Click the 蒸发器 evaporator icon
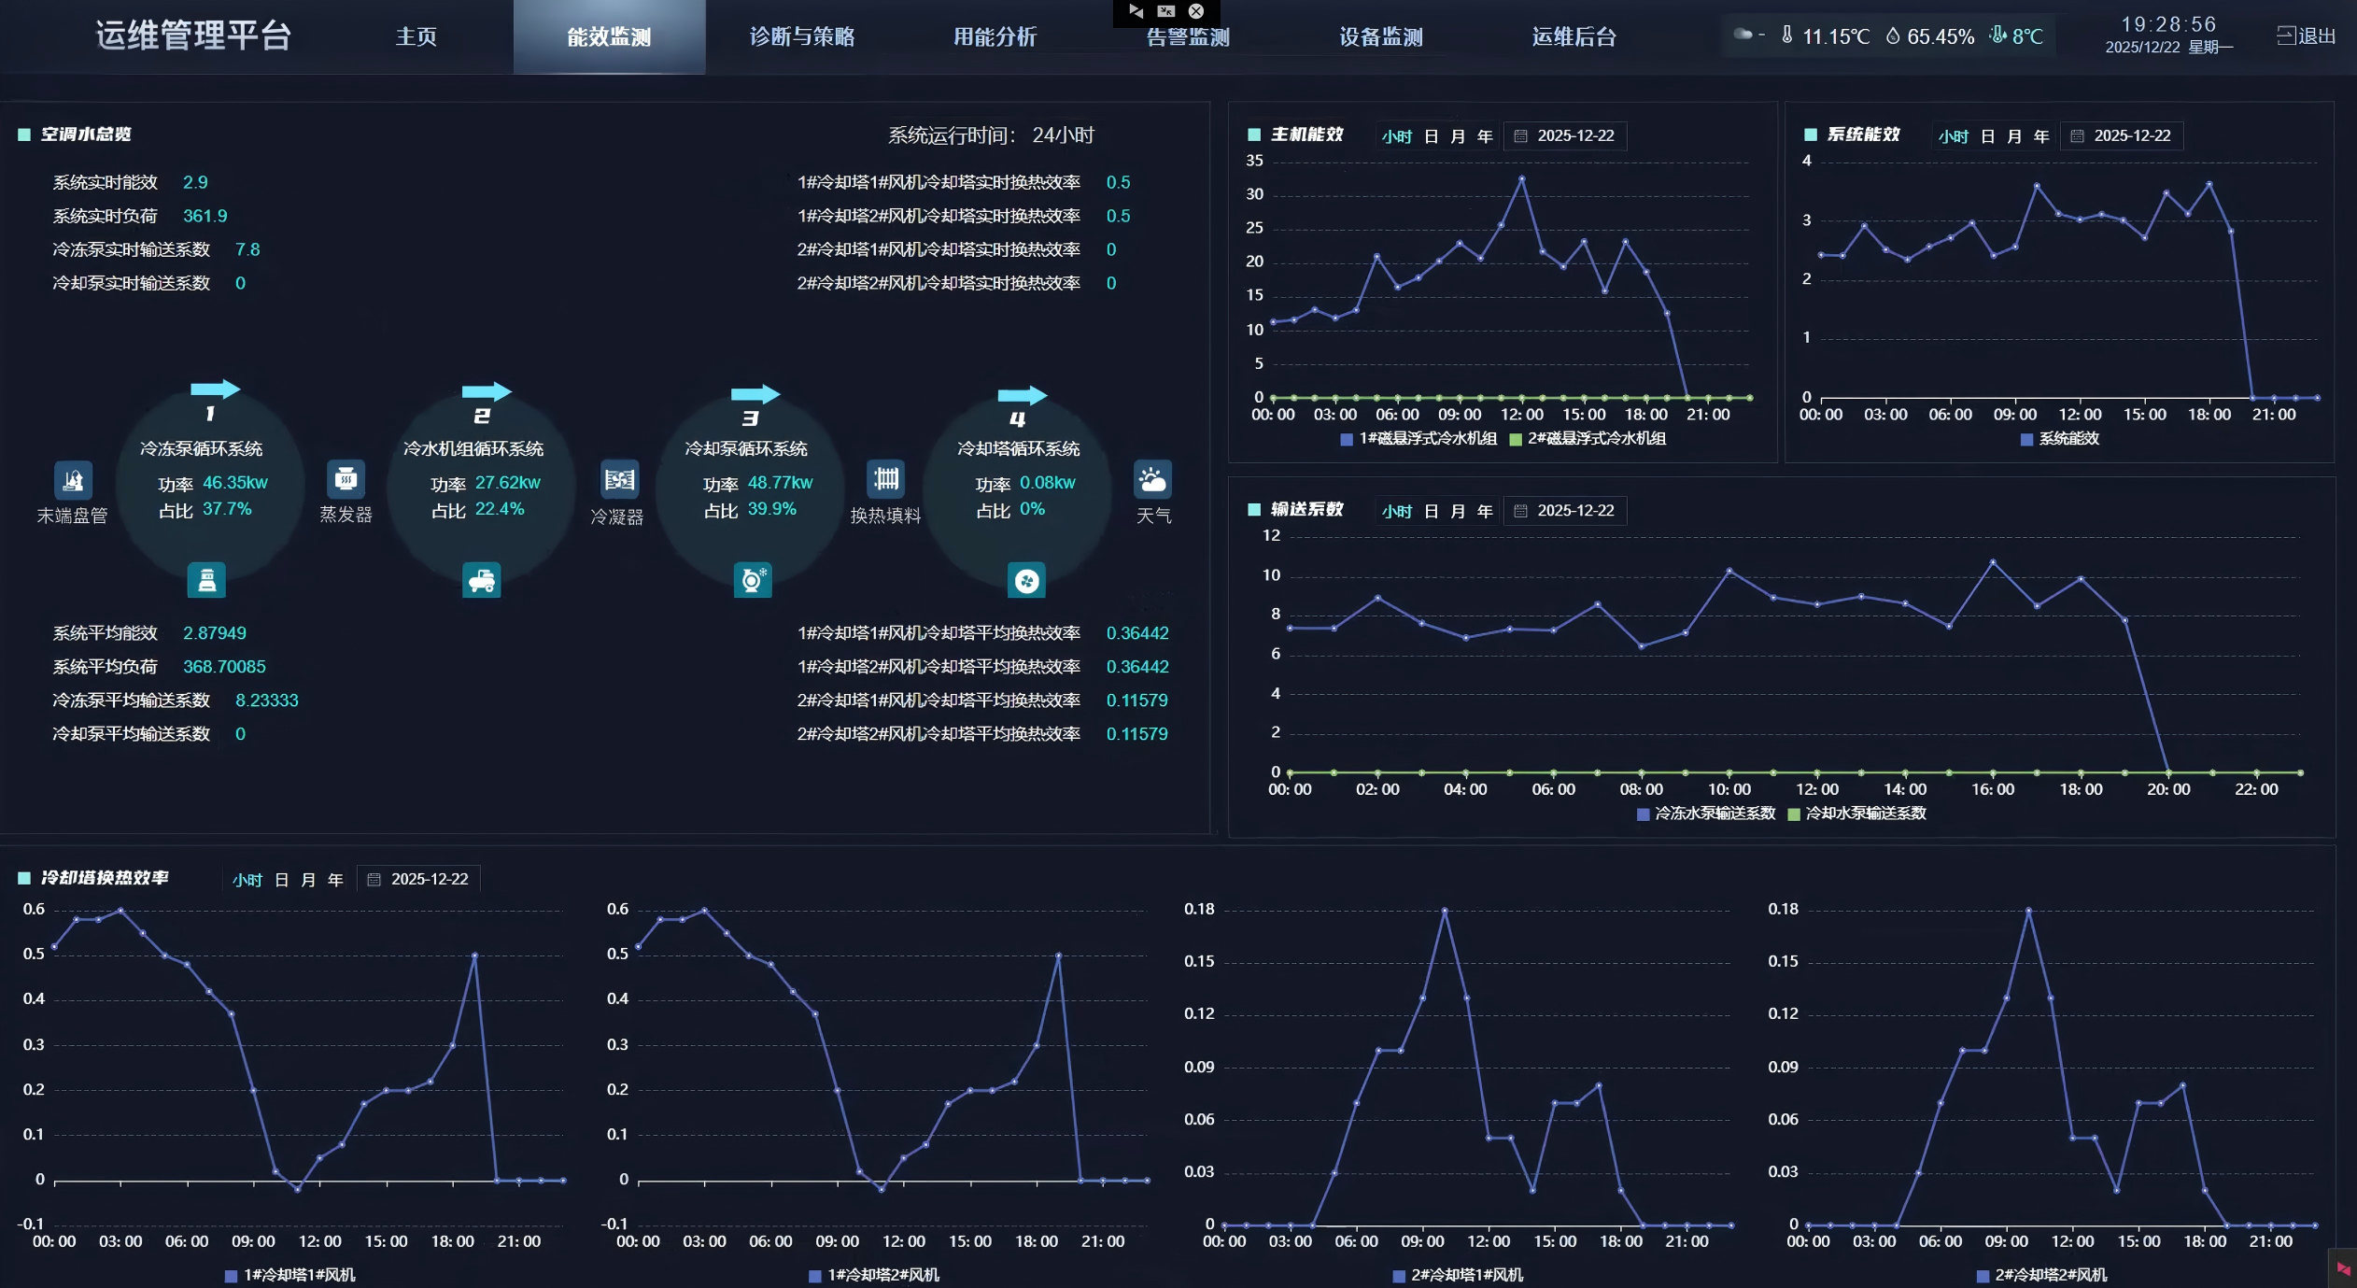Image resolution: width=2357 pixels, height=1288 pixels. [x=346, y=479]
